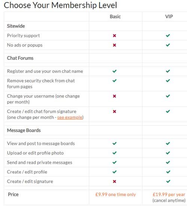
Task: Click the Basic red cross for Priority support
Action: [114, 36]
